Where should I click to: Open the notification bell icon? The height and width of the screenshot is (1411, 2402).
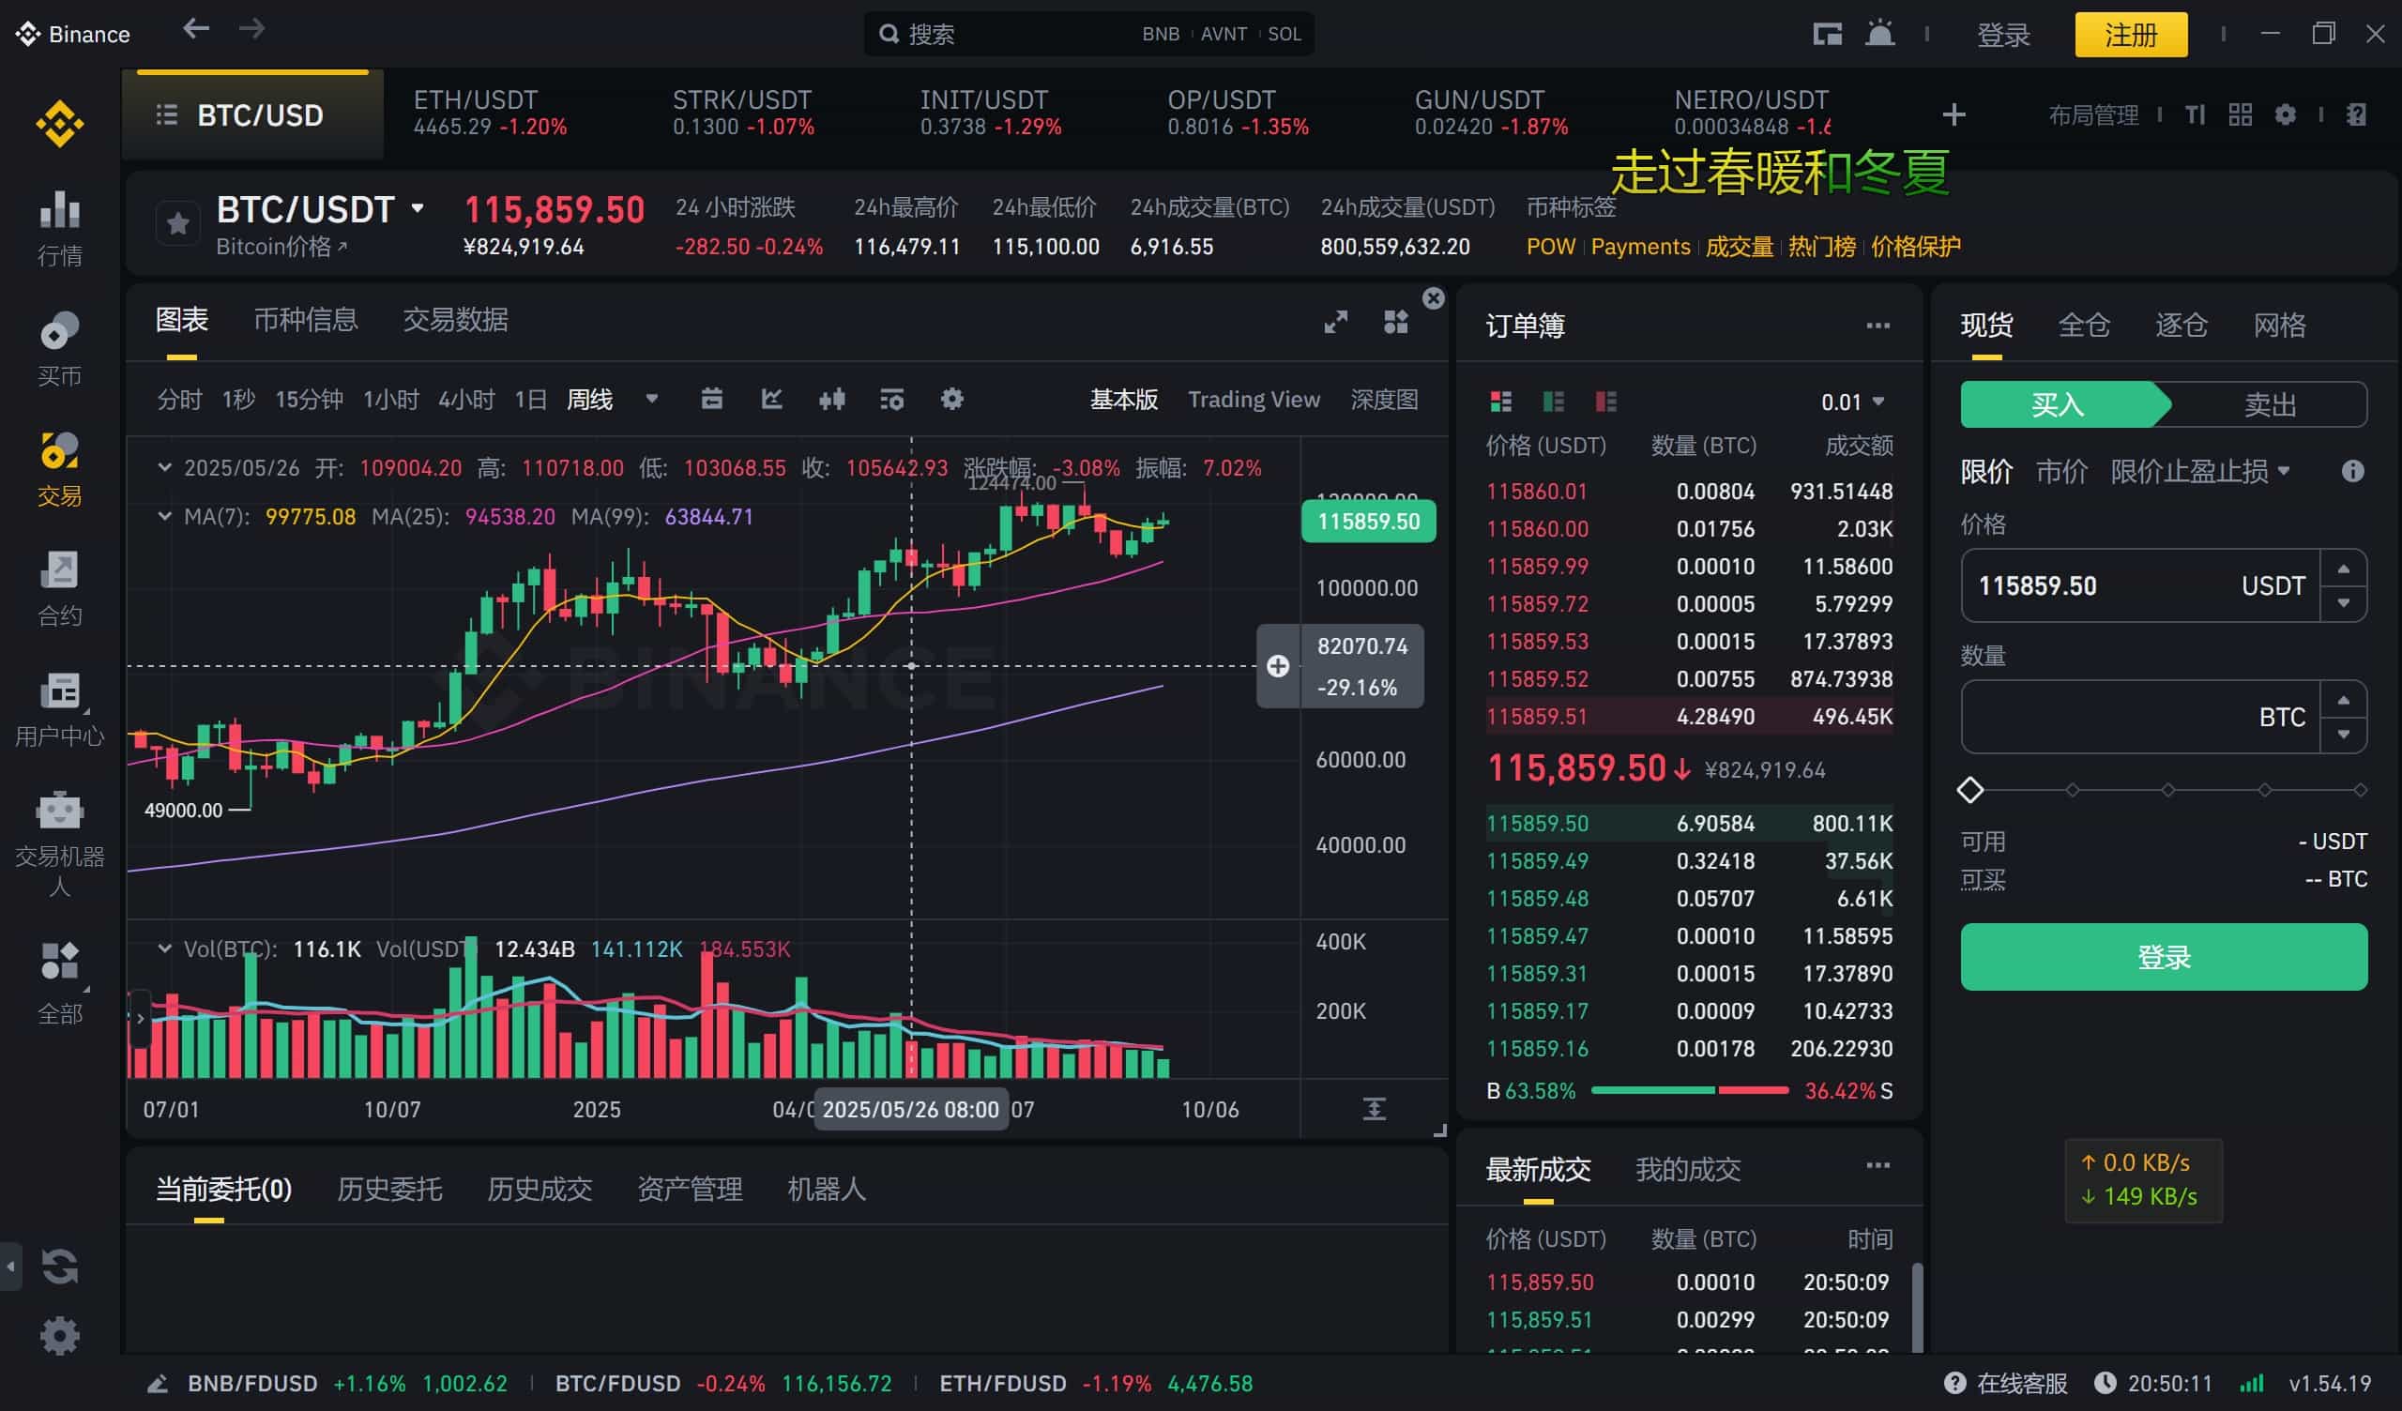(1879, 35)
